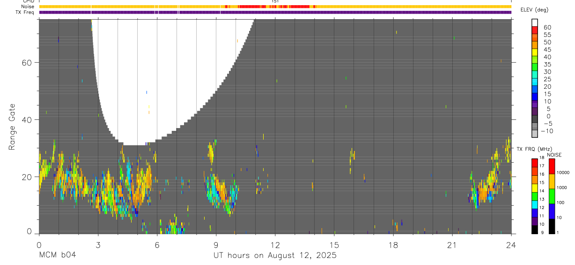575x265 pixels.
Task: Click the 'TX Freq' row label at top left
Action: tap(26, 12)
